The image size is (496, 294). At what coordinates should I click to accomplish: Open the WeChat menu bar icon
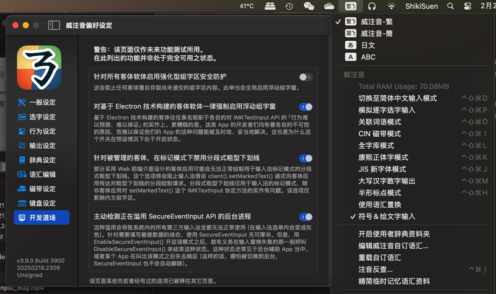pos(308,6)
